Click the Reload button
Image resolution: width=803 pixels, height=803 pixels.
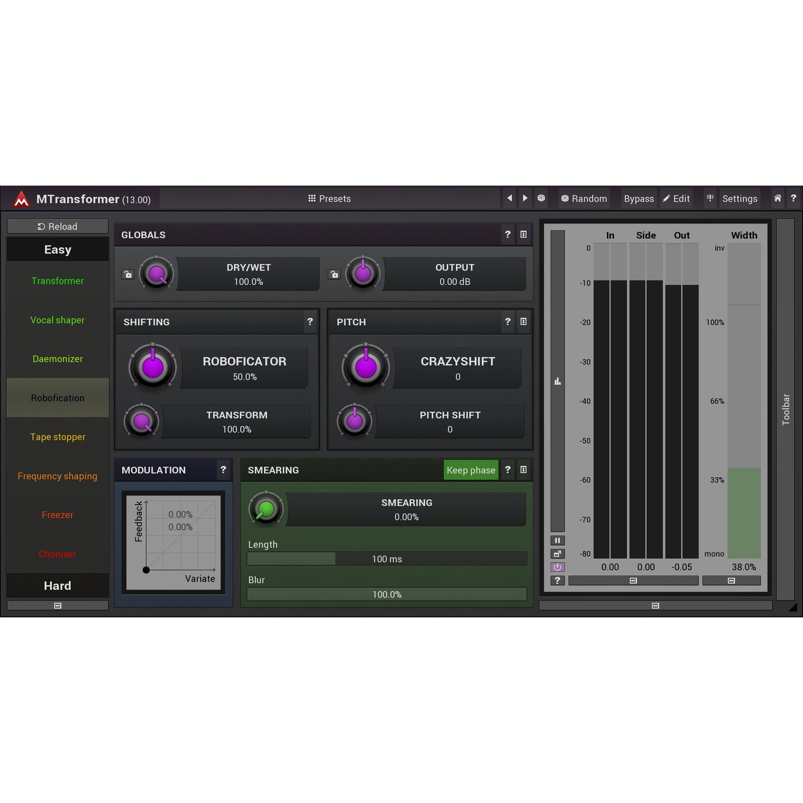(57, 226)
